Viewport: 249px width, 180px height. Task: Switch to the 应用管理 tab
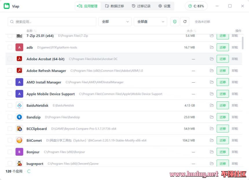coord(88,6)
